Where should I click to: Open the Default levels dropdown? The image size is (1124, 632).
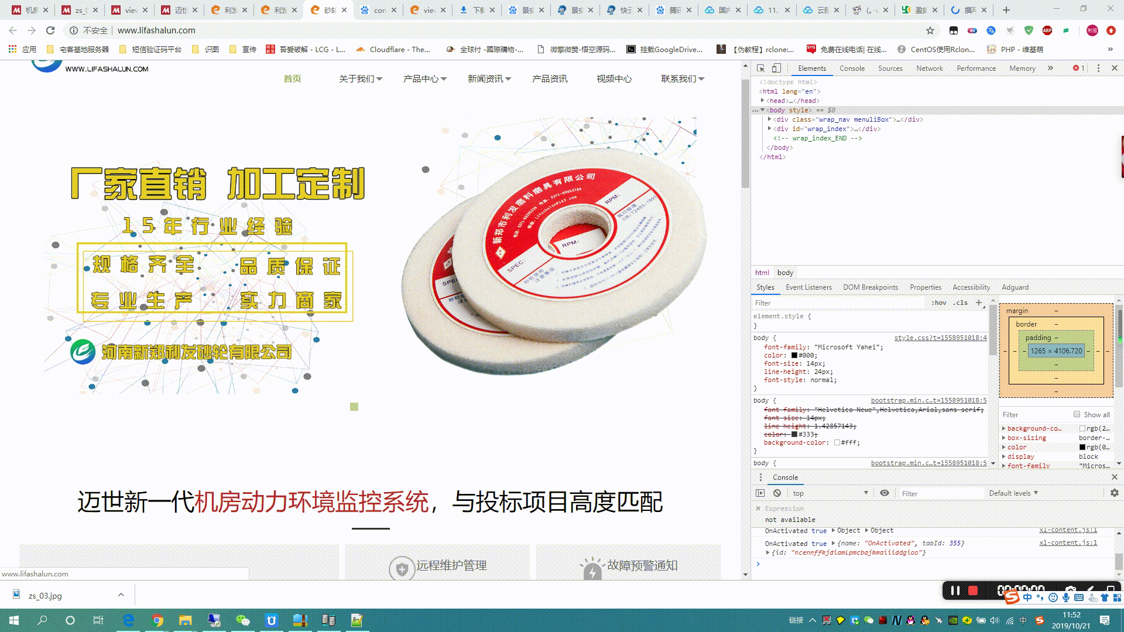point(1013,493)
